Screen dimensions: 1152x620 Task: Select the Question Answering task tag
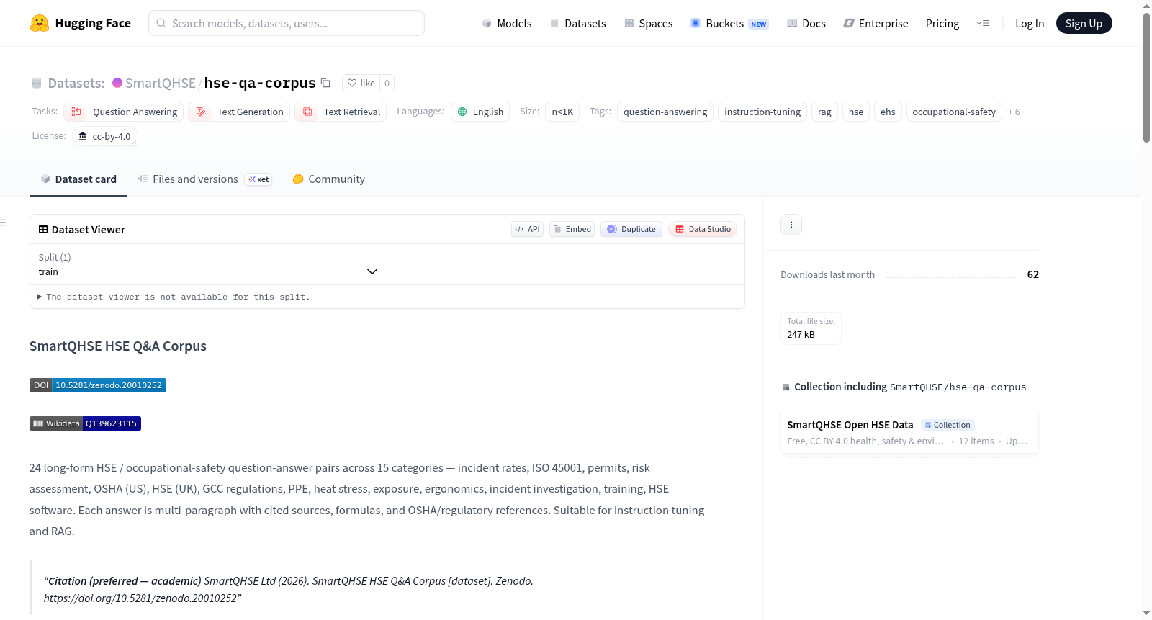124,112
